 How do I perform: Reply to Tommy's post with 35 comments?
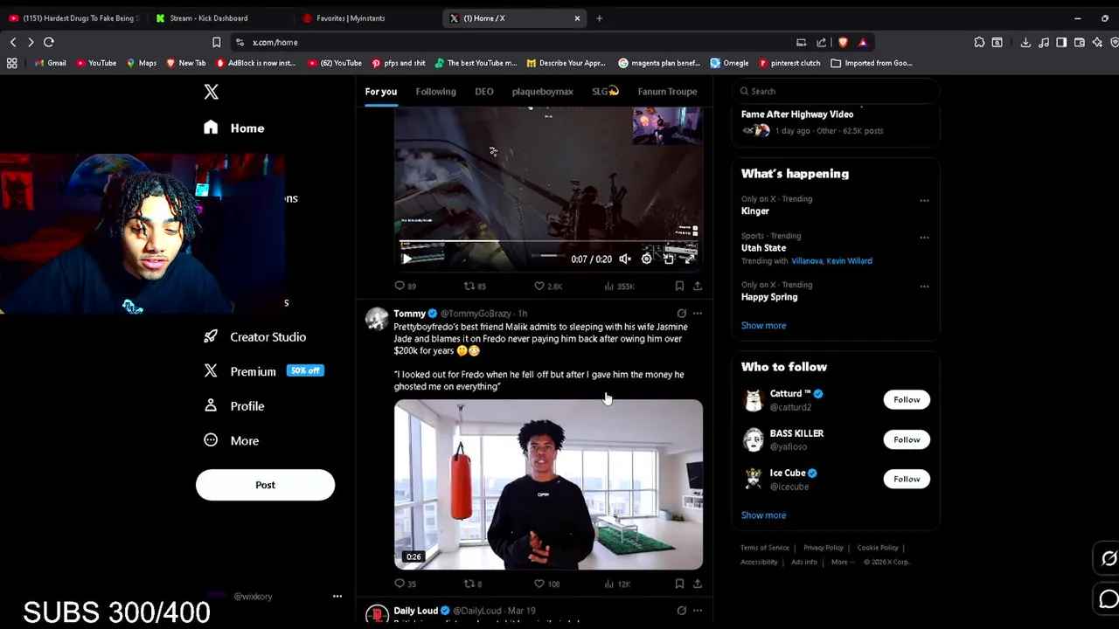405,584
